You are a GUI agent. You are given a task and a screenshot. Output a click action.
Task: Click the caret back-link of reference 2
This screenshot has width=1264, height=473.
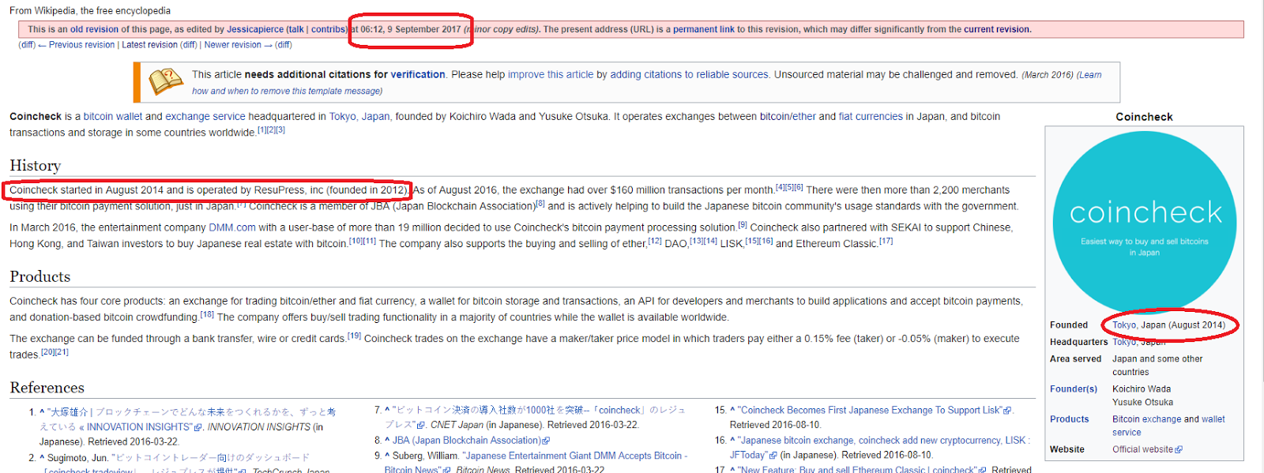[42, 458]
